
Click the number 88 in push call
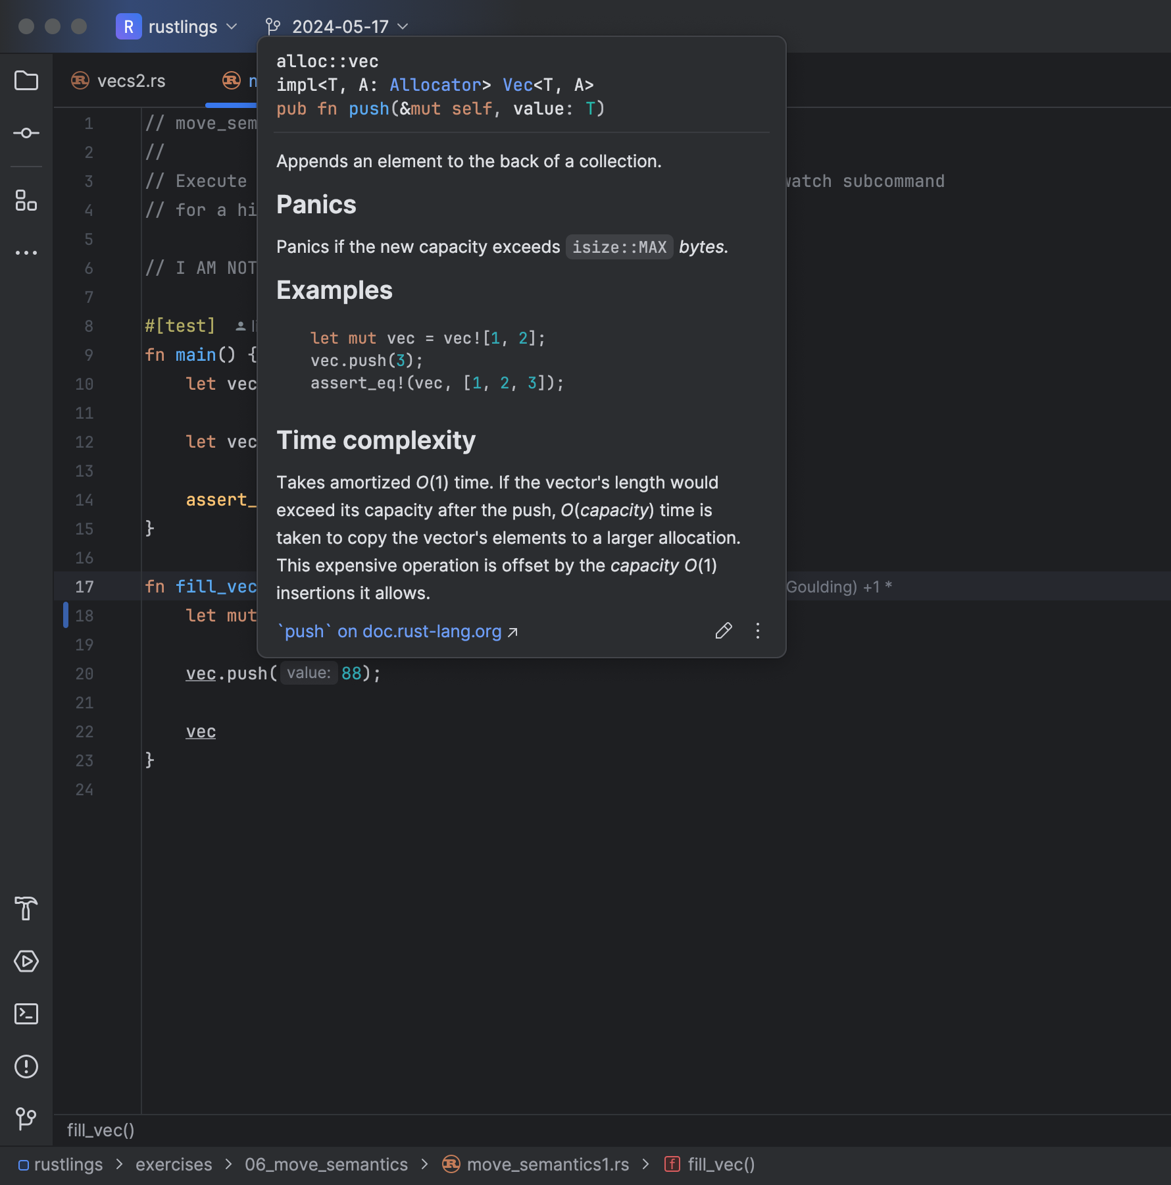coord(351,673)
